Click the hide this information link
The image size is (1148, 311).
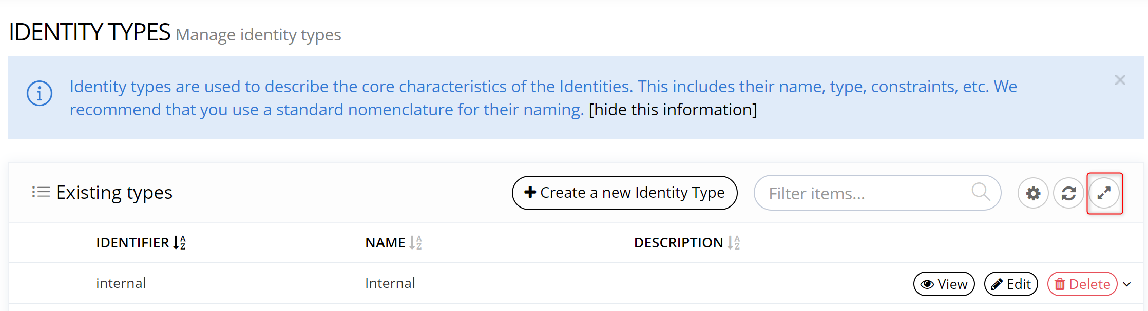[673, 110]
